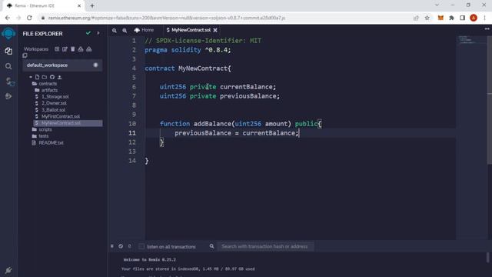Select MyNewContract.sol in file tree
The width and height of the screenshot is (492, 277).
click(x=68, y=123)
